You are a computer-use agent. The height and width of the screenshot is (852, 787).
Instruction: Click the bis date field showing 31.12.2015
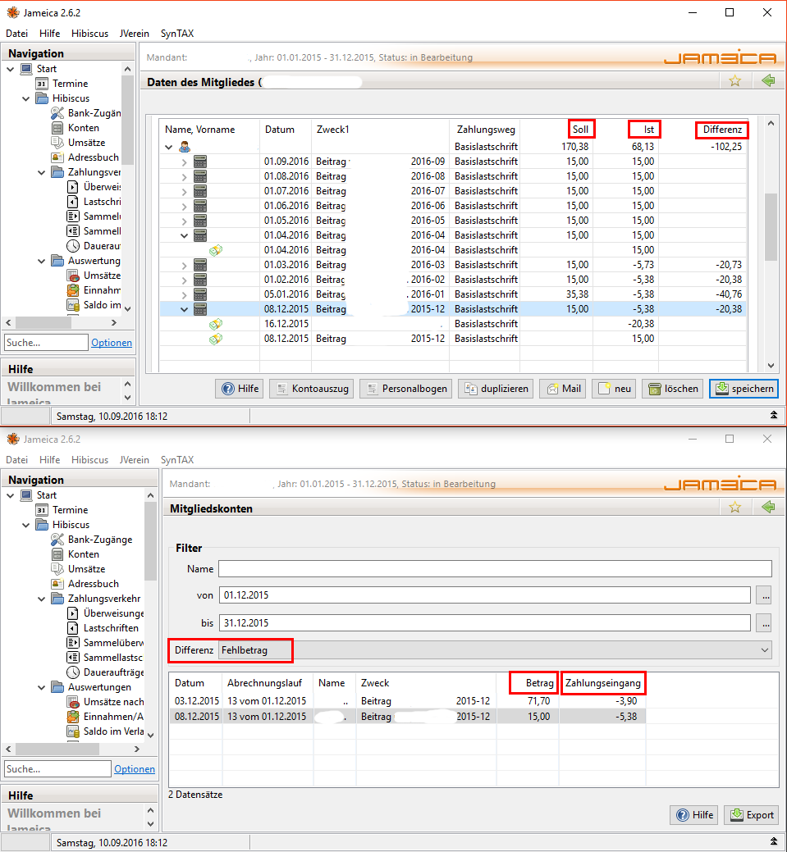click(x=485, y=622)
